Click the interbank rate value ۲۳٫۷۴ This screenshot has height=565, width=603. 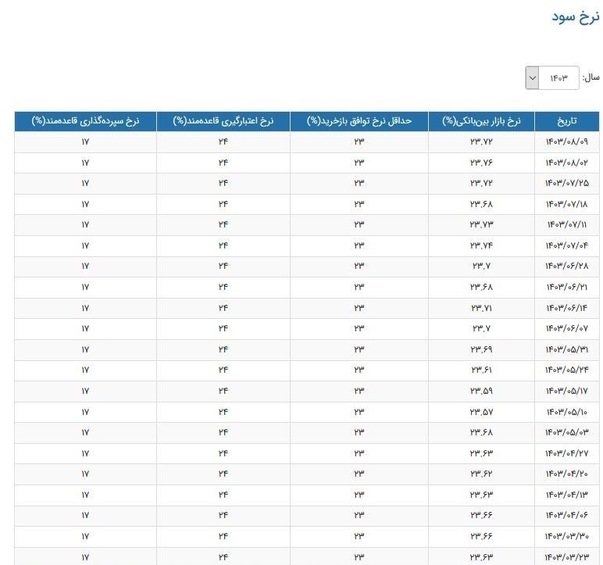coord(481,245)
